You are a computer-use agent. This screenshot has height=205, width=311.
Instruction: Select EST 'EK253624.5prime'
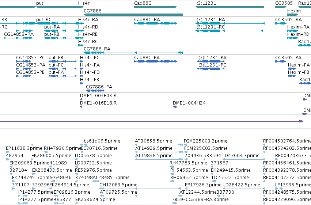95,200
